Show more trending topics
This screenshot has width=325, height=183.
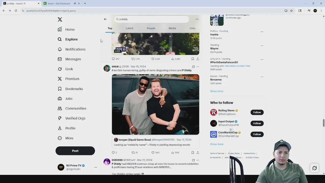click(217, 91)
